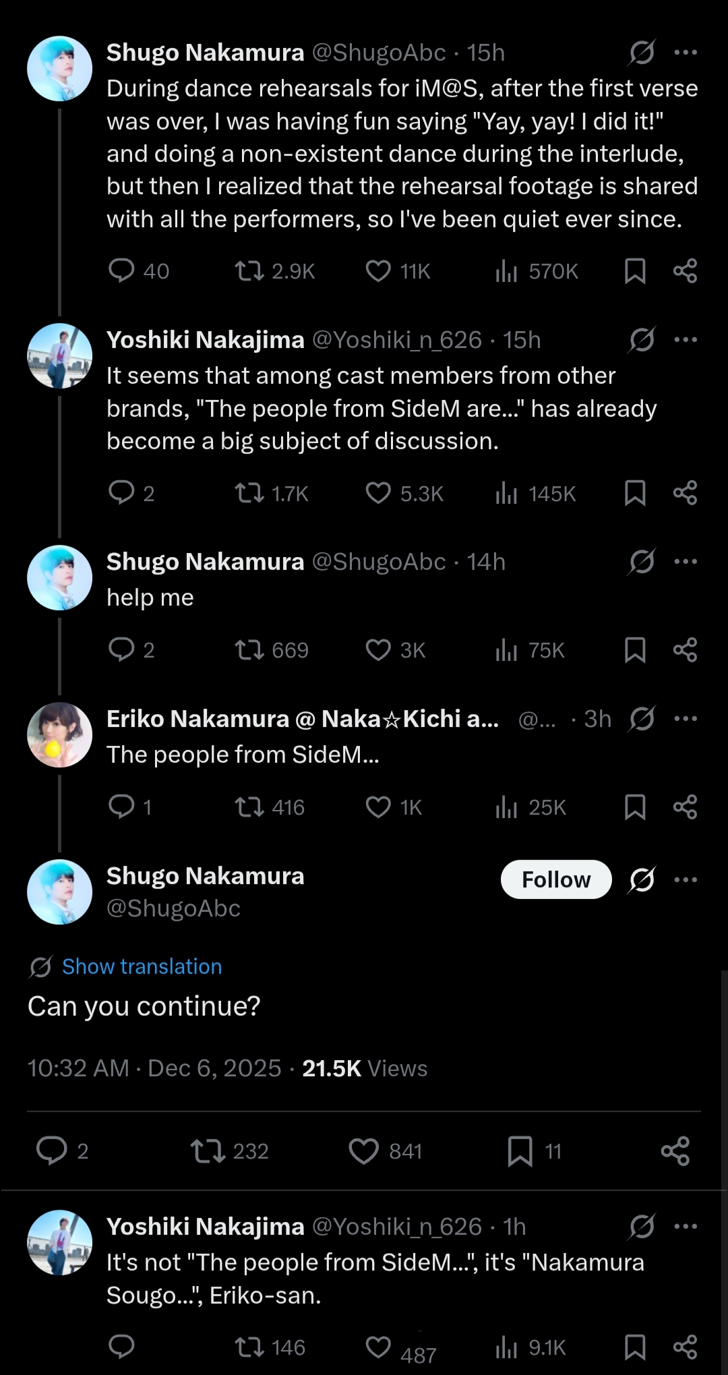Screen dimensions: 728x1375
Task: View analytics on the 570K views tweet
Action: click(506, 271)
